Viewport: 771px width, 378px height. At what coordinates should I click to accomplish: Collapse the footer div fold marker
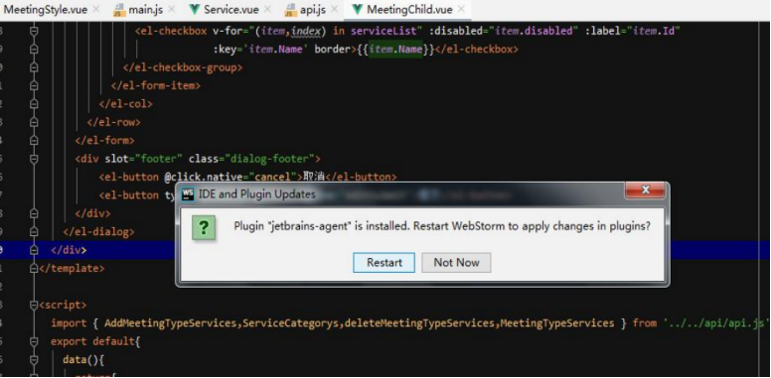pos(34,159)
